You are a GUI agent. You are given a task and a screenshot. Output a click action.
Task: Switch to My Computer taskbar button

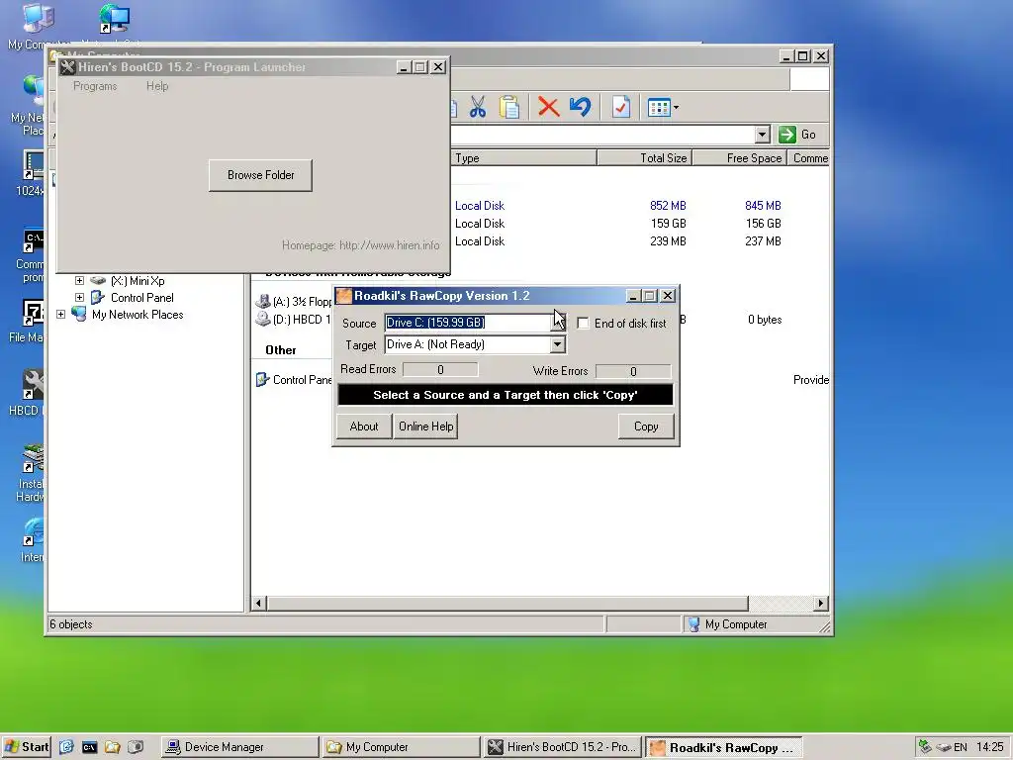point(401,747)
